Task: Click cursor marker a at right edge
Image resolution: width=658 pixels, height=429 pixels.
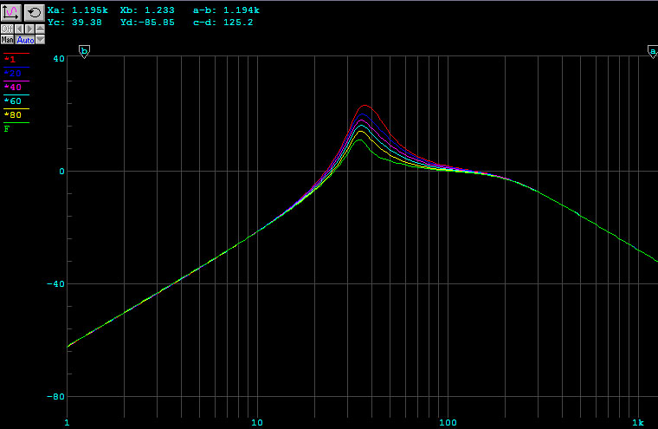Action: point(653,52)
